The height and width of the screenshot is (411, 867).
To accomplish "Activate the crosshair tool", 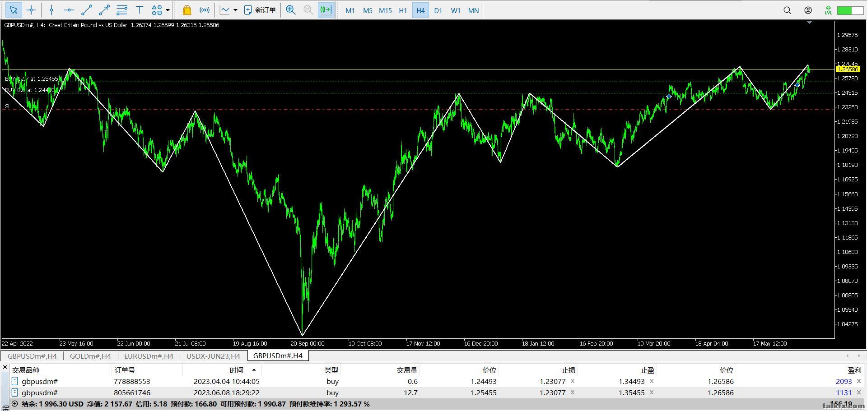I will pos(31,10).
